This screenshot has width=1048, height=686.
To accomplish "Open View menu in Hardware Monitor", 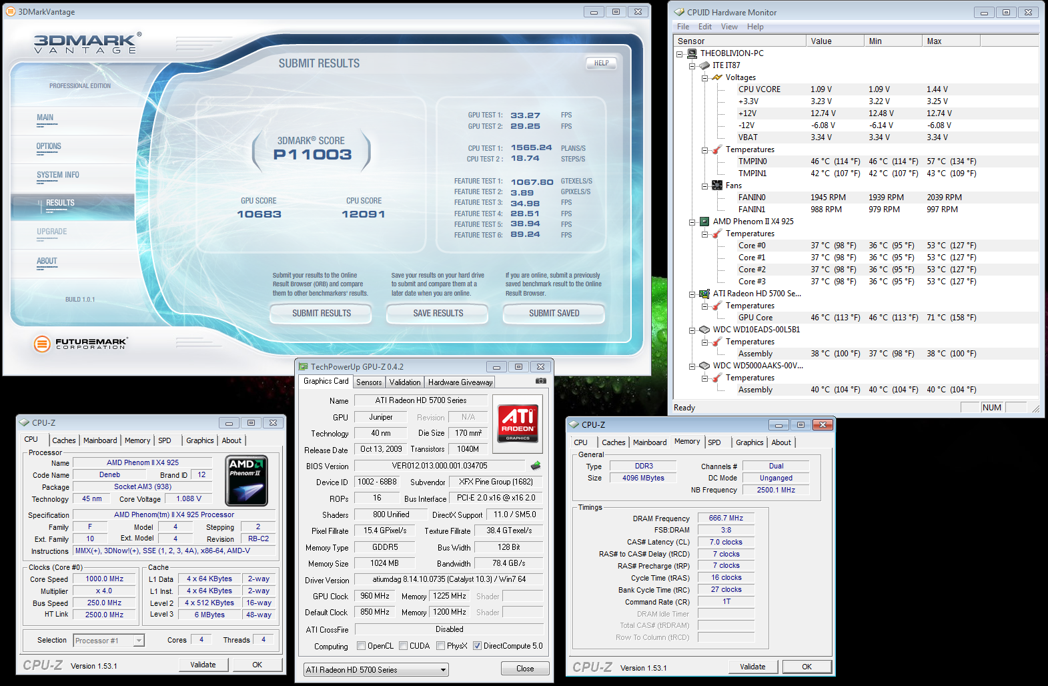I will 729,27.
